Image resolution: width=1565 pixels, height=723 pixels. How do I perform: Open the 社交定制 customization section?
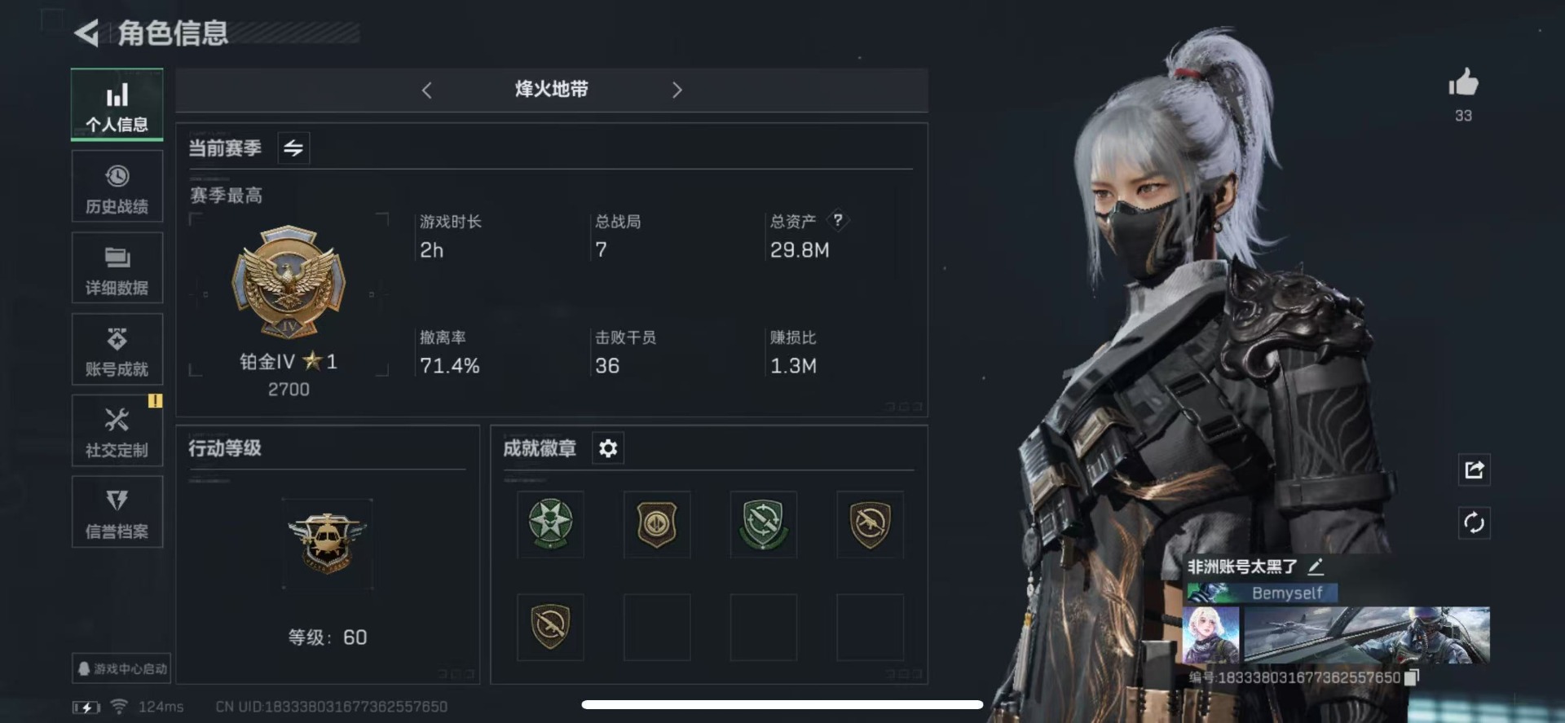(x=117, y=431)
